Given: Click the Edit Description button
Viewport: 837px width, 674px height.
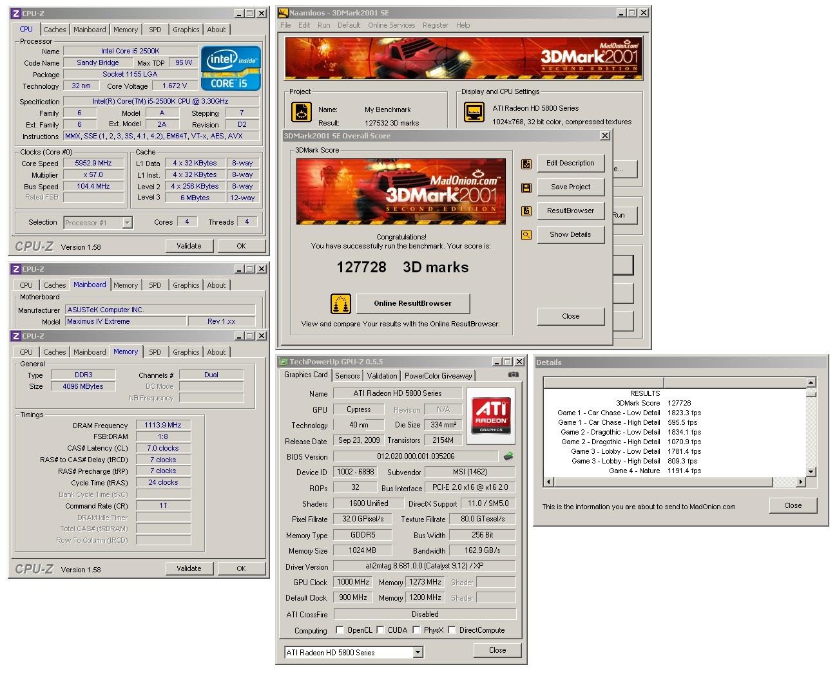Looking at the screenshot, I should [570, 164].
